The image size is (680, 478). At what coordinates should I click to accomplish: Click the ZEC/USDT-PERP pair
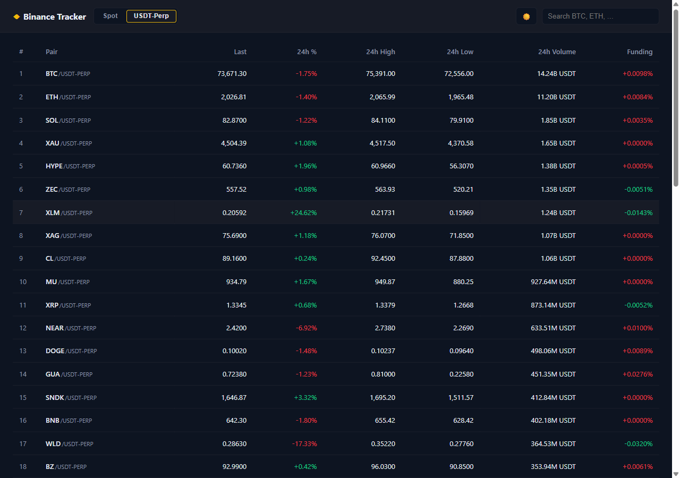68,190
